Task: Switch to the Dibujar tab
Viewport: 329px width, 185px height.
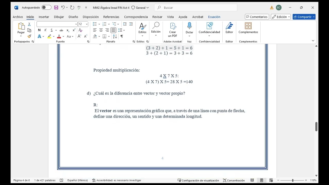Action: [59, 17]
